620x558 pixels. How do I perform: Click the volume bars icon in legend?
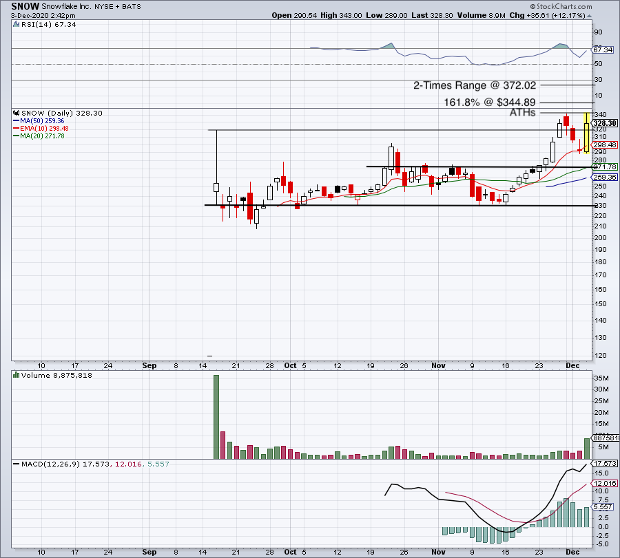pyautogui.click(x=17, y=375)
